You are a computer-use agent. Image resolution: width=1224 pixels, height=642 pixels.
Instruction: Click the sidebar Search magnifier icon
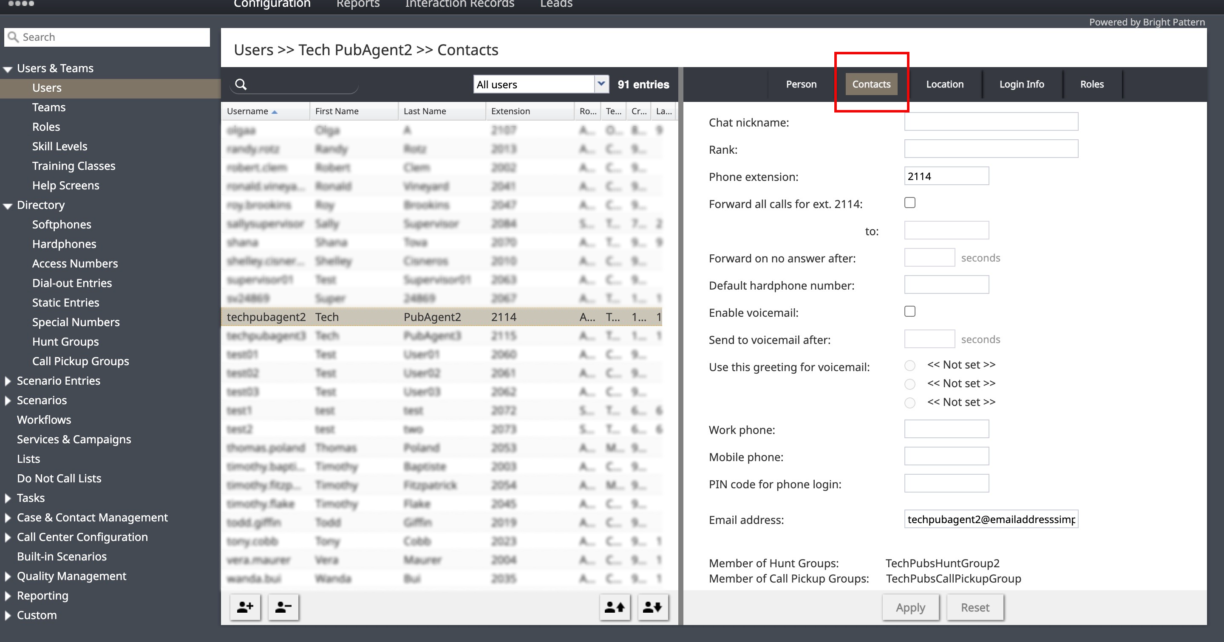[x=13, y=37]
